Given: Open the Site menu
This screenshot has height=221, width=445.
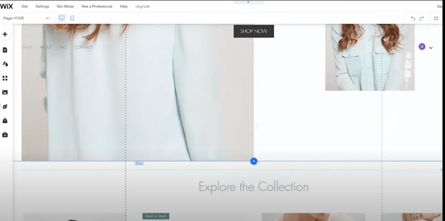Looking at the screenshot, I should point(24,6).
